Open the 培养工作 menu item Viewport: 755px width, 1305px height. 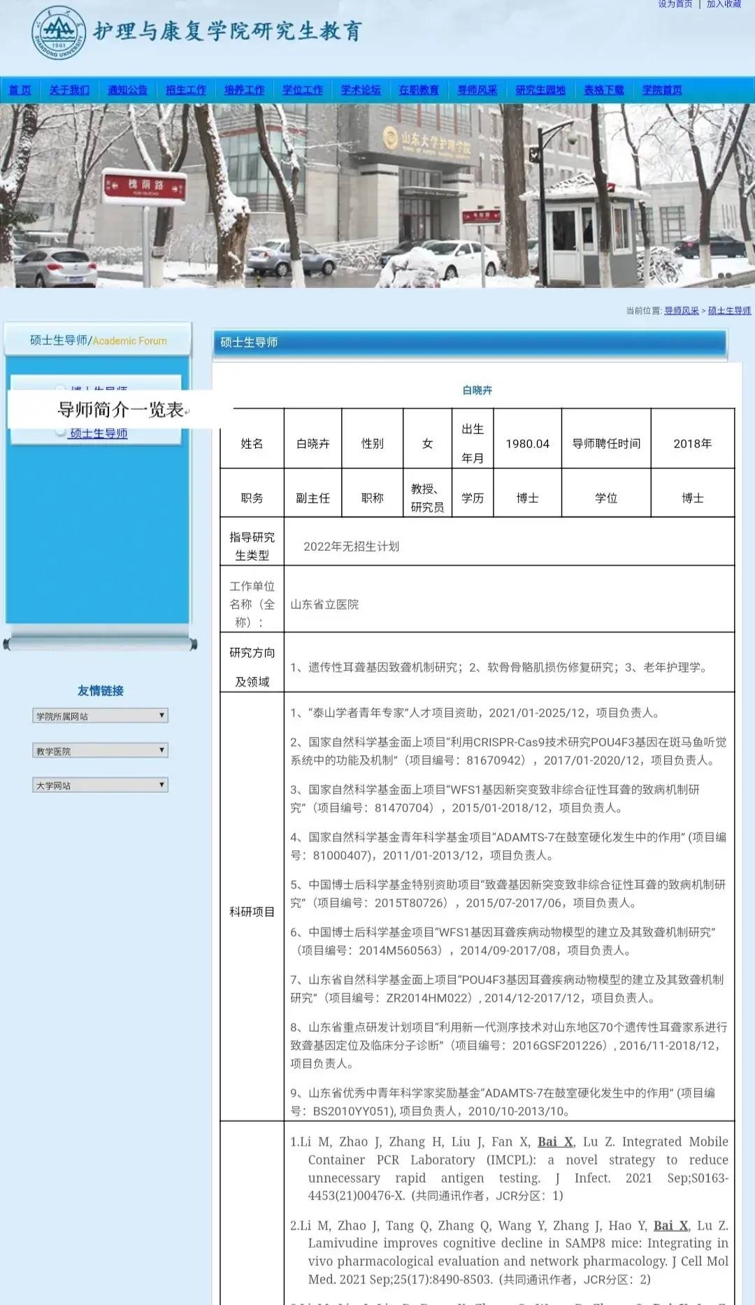tap(245, 90)
